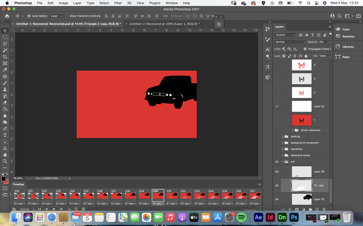Open the Paths panel
Image resolution: width=363 pixels, height=226 pixels.
346,57
